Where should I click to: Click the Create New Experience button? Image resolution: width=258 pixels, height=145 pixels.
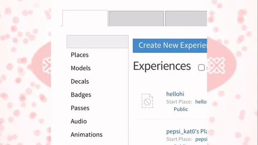tap(170, 46)
